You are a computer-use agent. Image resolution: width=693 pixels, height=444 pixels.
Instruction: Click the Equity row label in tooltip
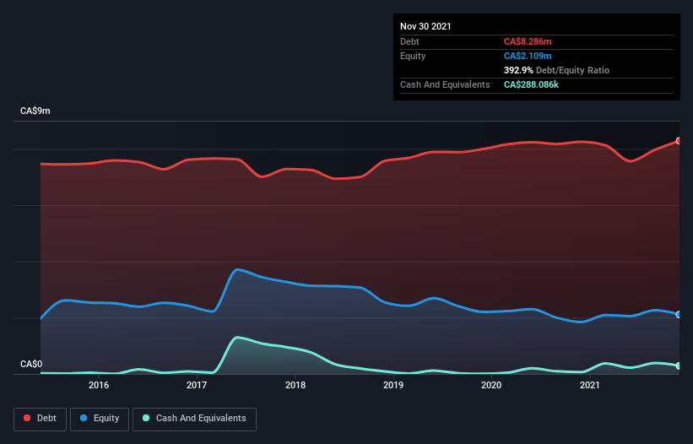[x=413, y=56]
